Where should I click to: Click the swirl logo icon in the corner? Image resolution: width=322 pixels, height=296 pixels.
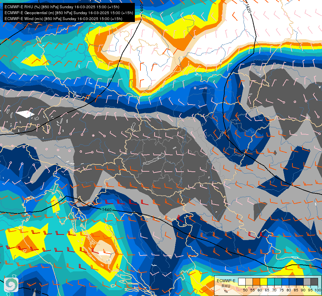pos(11,284)
